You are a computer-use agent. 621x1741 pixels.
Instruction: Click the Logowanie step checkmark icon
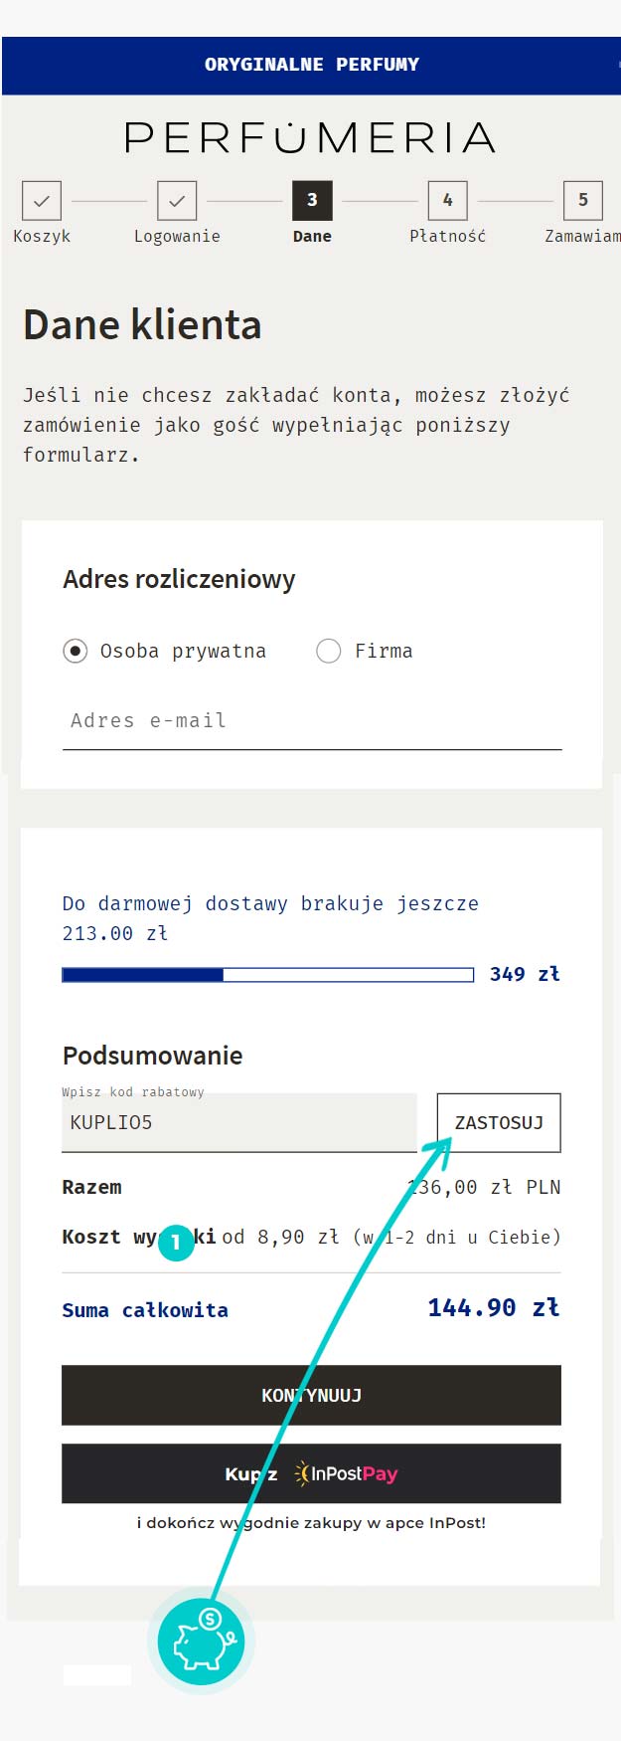point(177,200)
